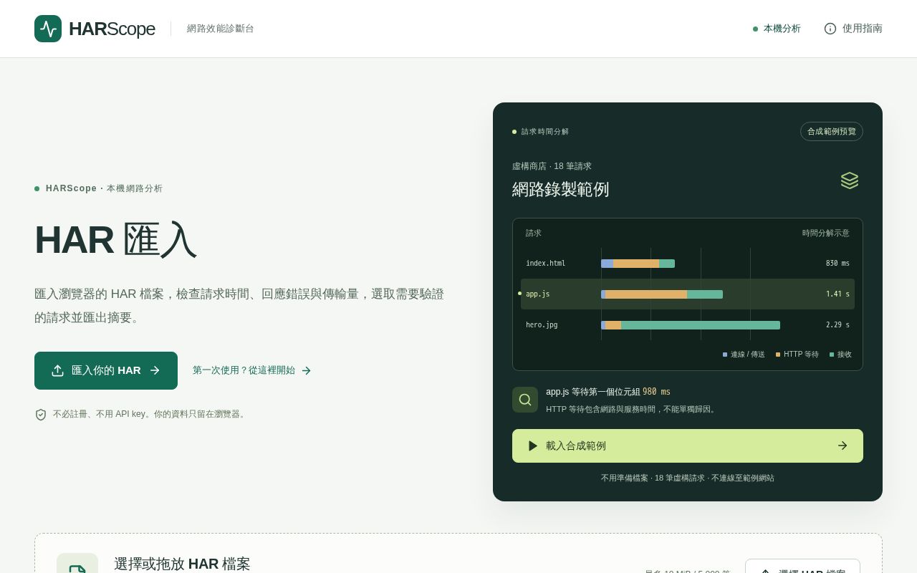917x573 pixels.
Task: Follow the 第一次使用？從這裡開始 link
Action: point(252,370)
